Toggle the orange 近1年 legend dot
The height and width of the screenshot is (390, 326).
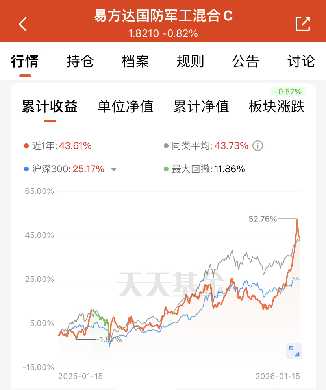pyautogui.click(x=26, y=146)
